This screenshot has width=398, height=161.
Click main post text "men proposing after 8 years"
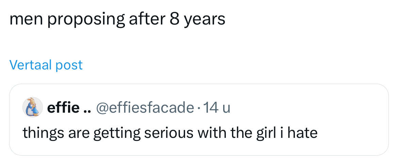click(117, 19)
